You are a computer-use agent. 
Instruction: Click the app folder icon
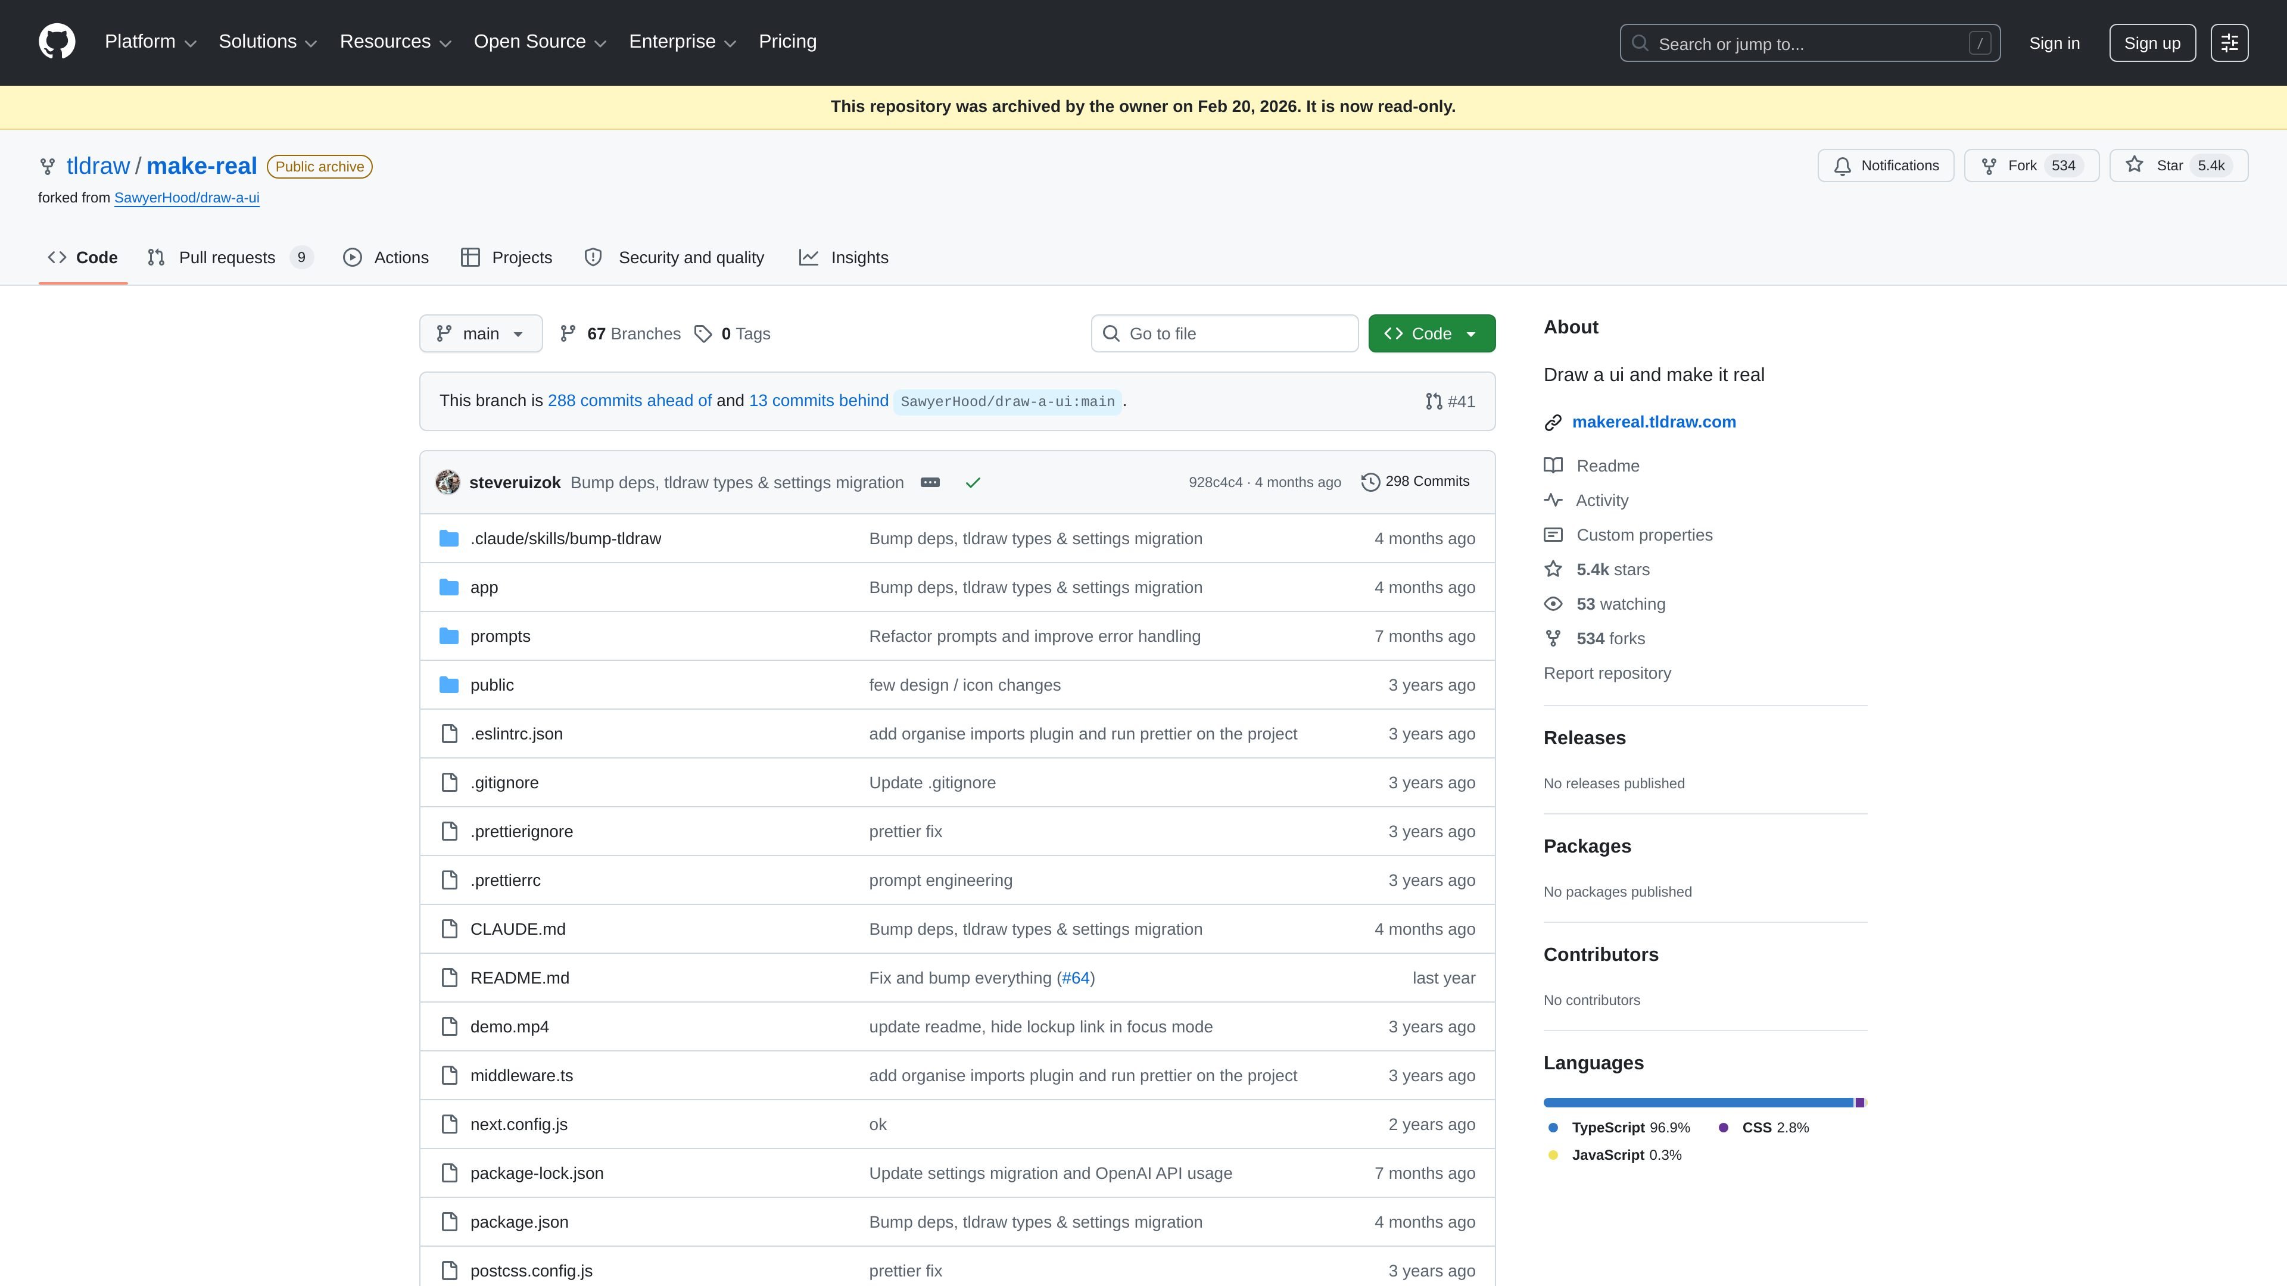pos(449,588)
